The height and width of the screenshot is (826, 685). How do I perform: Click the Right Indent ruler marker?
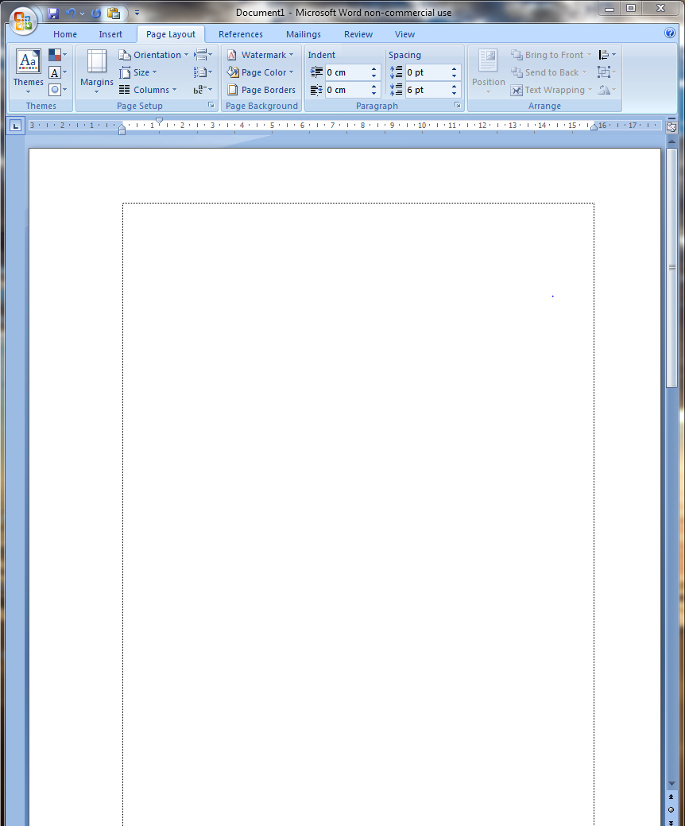(x=594, y=127)
